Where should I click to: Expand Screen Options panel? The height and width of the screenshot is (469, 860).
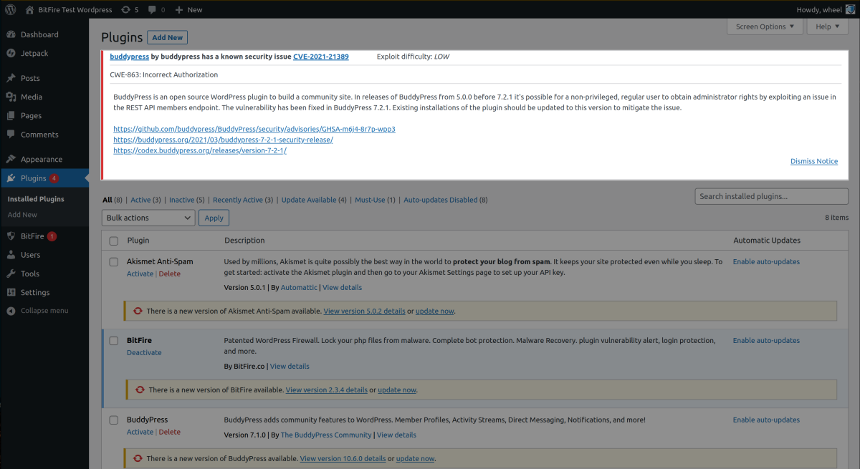765,26
